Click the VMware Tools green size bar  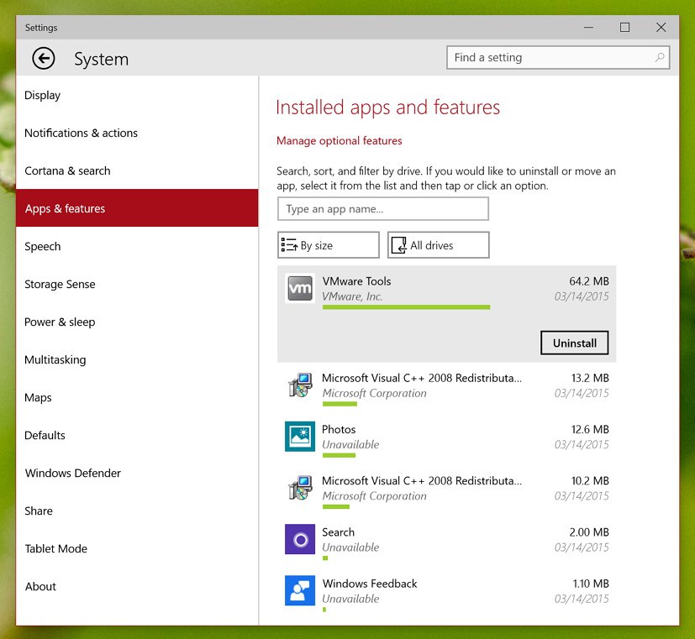pyautogui.click(x=406, y=306)
